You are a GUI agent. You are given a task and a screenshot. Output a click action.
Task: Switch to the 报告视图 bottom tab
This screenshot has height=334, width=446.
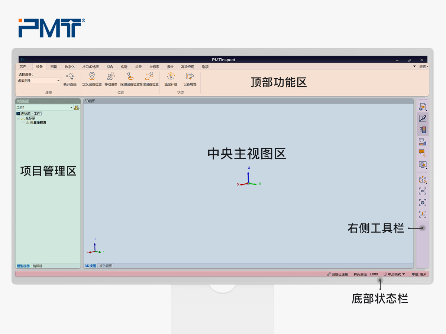(106, 266)
